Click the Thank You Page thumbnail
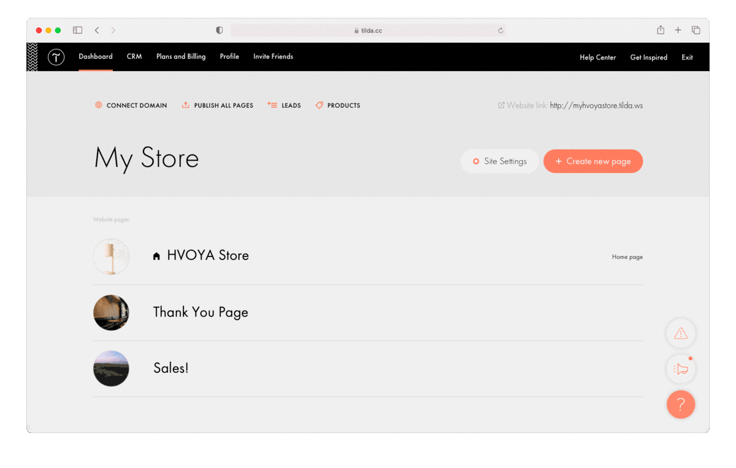The image size is (736, 468). tap(111, 312)
